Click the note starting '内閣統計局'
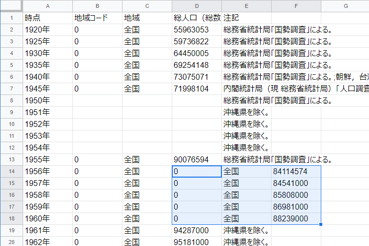Screen dimensions: 369x246 (x=296, y=89)
